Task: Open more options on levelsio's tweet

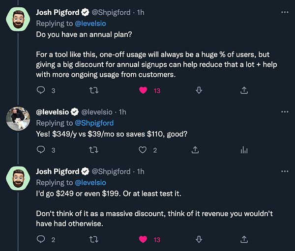Action: click(x=285, y=112)
